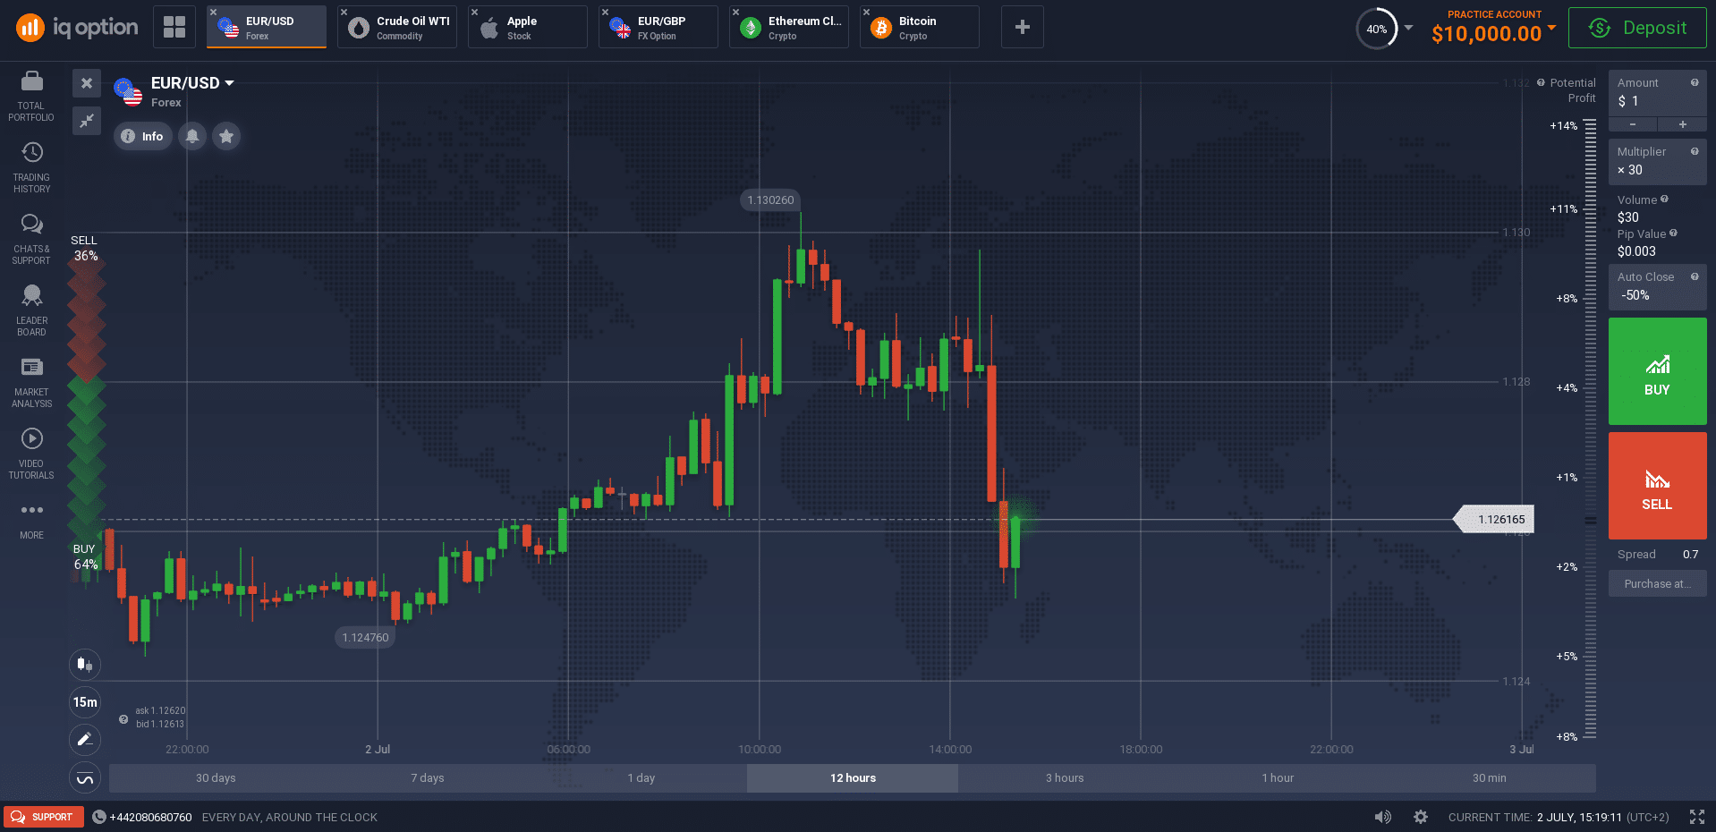Select the 12 hours time range
Image resolution: width=1716 pixels, height=832 pixels.
point(853,778)
